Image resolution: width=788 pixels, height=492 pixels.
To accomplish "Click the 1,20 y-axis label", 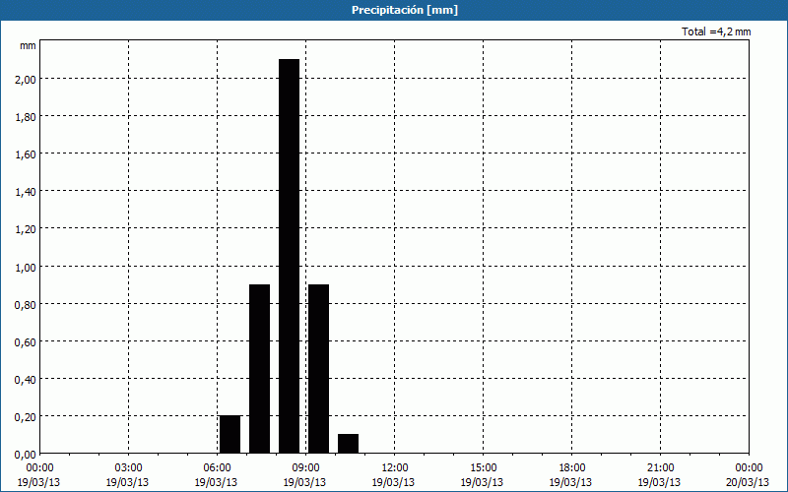I will pyautogui.click(x=26, y=229).
